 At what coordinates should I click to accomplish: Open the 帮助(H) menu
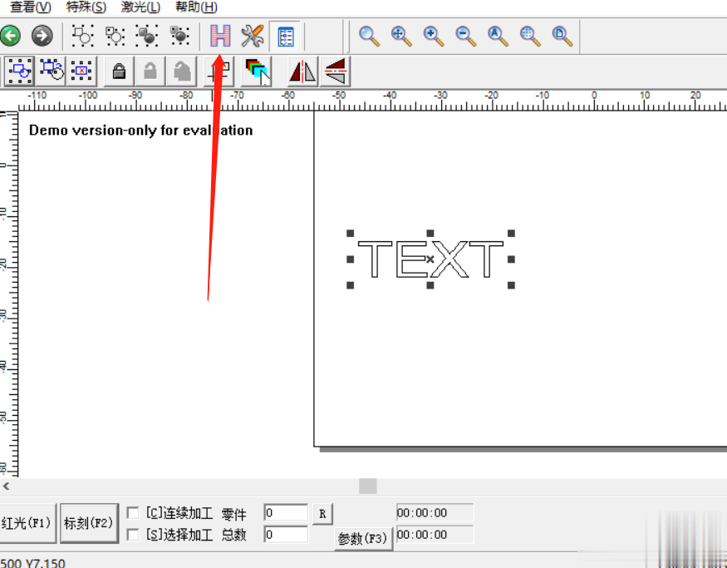(x=196, y=7)
